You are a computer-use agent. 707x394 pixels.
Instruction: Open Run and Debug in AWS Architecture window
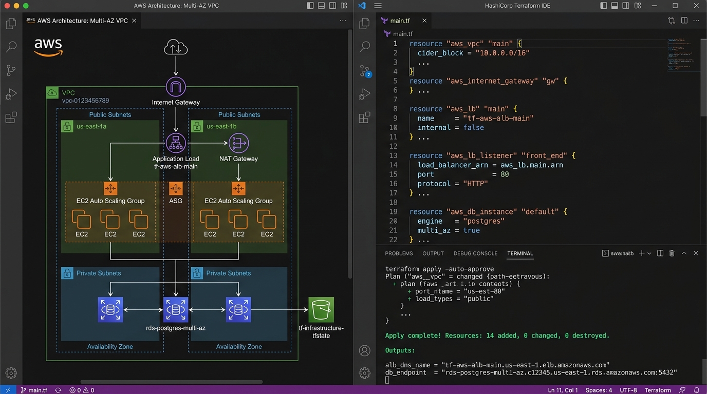coord(11,94)
